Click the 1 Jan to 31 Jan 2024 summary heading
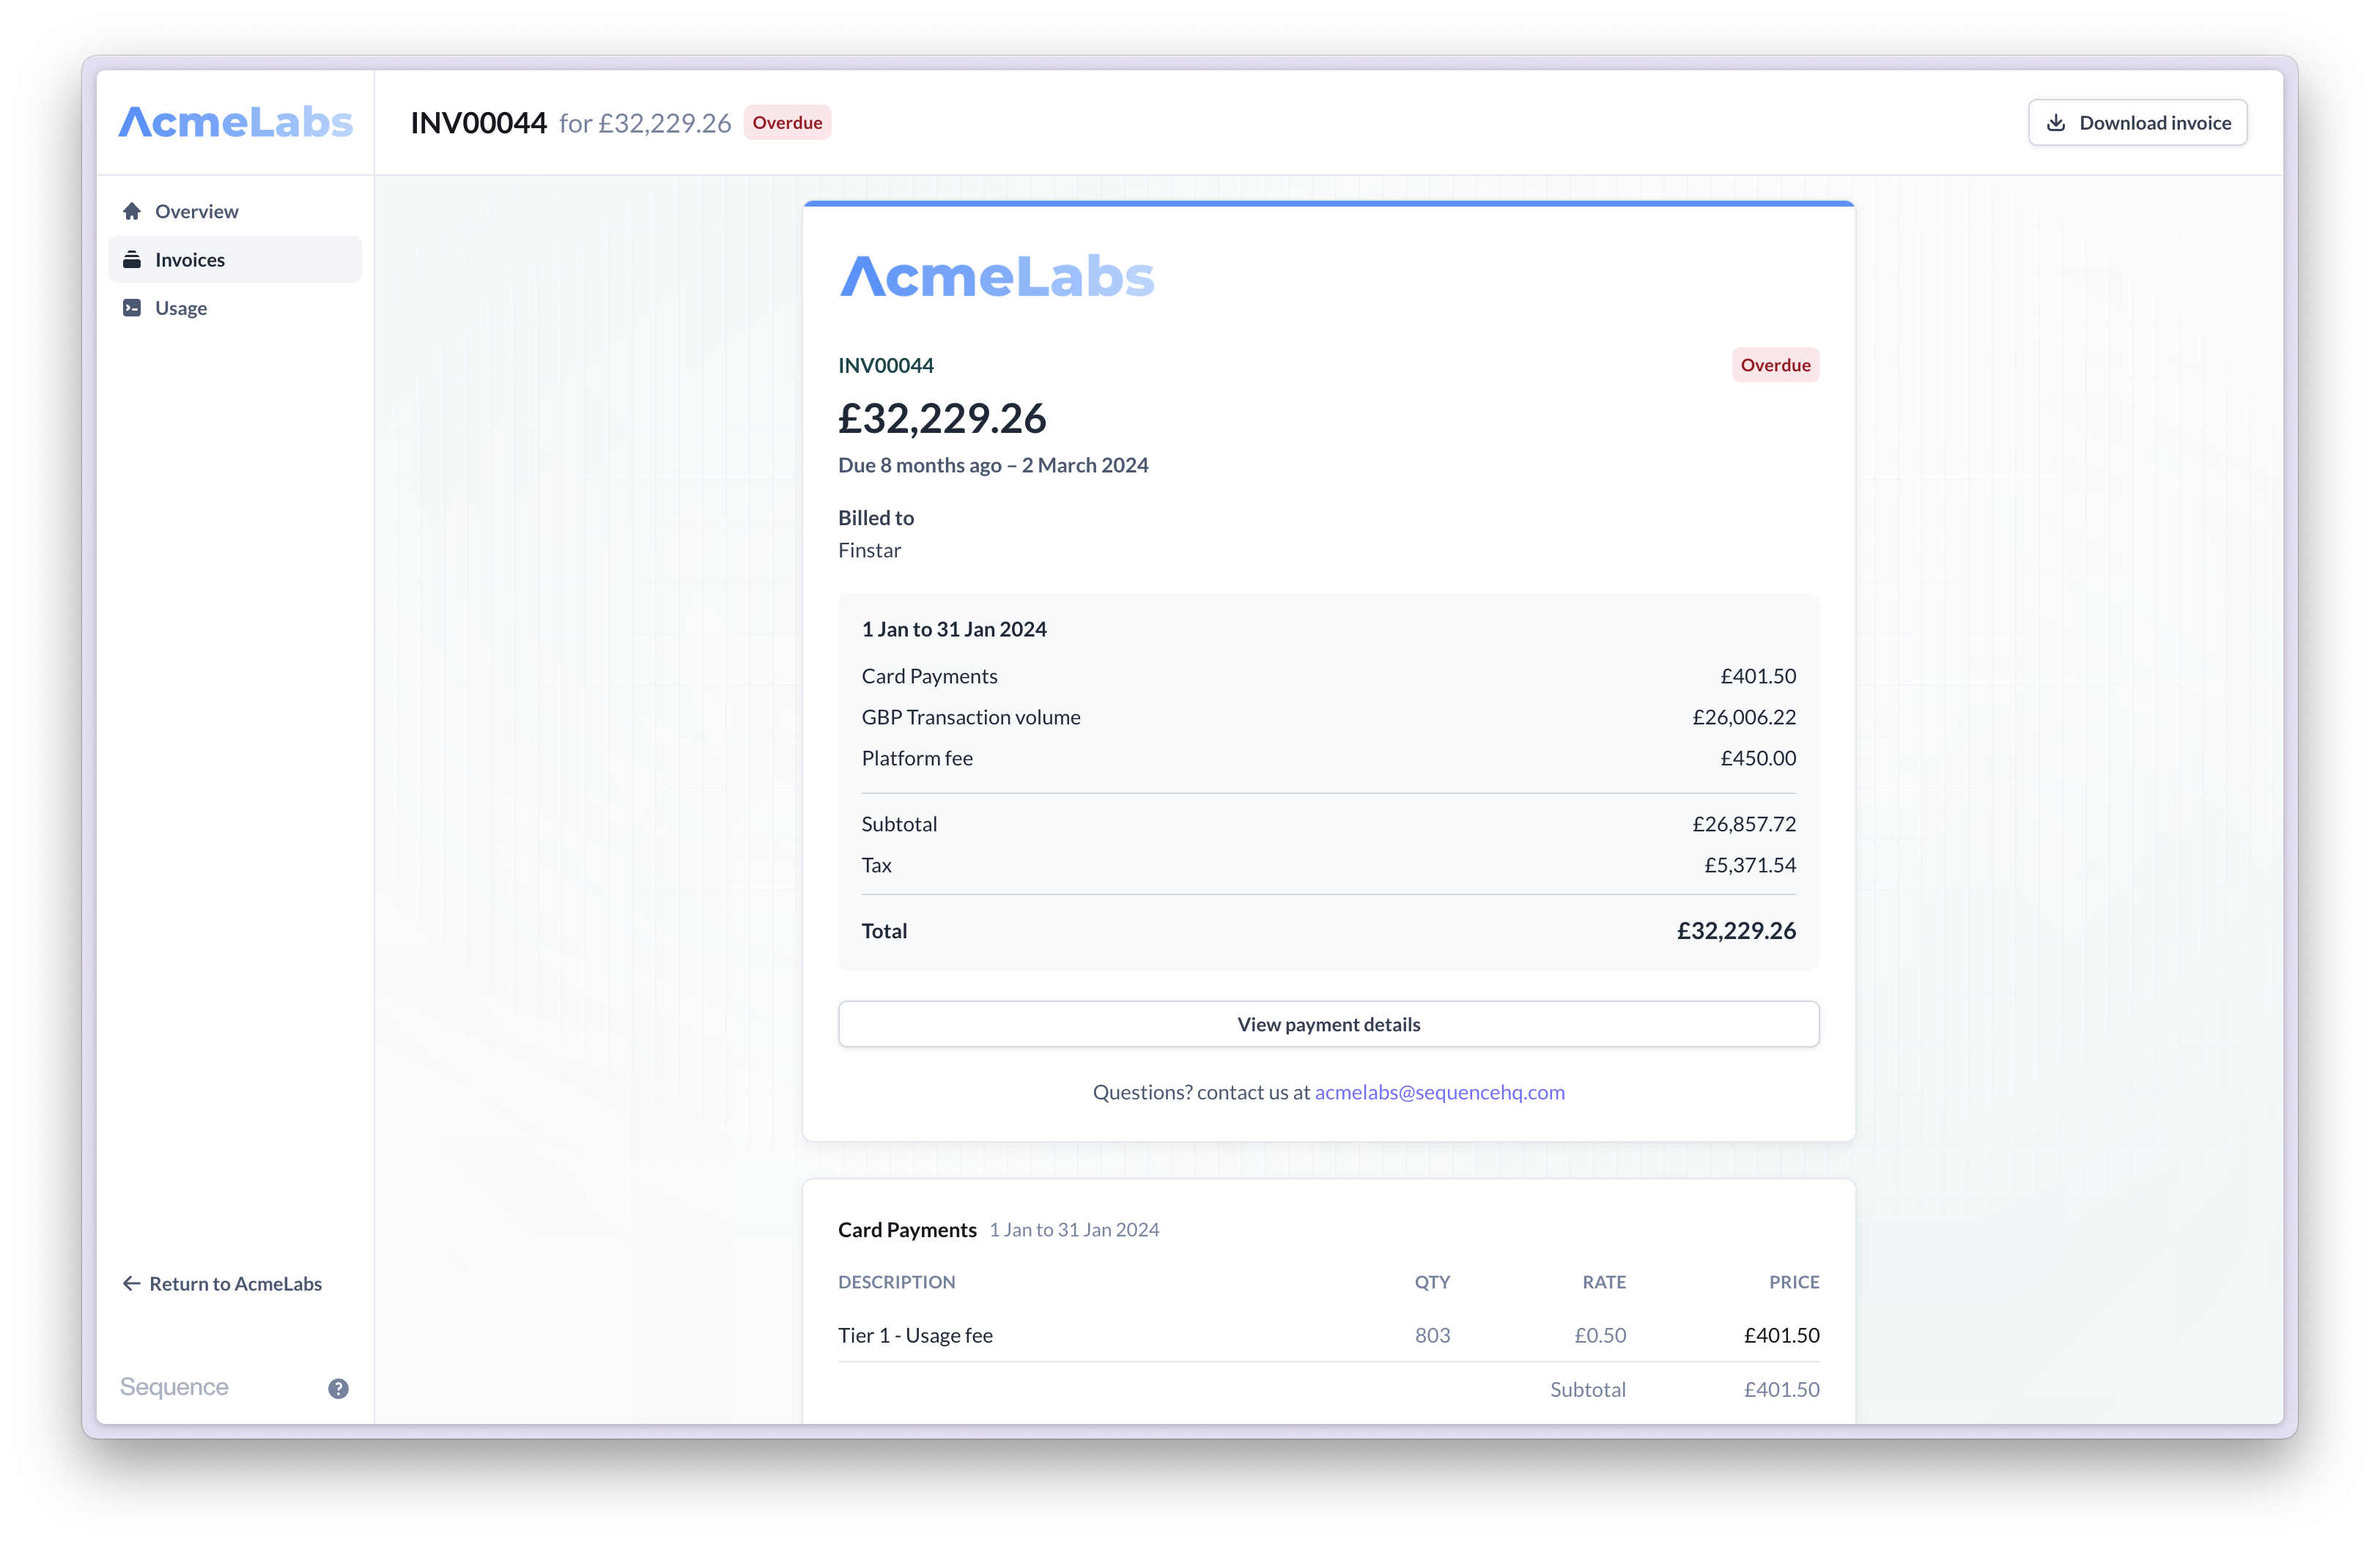The width and height of the screenshot is (2380, 1547). [954, 630]
